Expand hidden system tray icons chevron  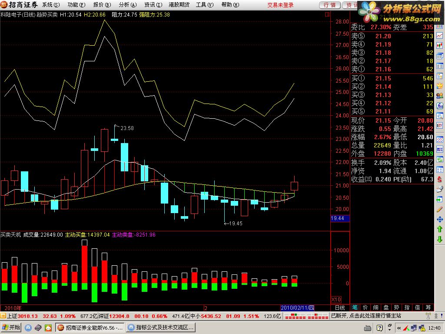coord(399,328)
